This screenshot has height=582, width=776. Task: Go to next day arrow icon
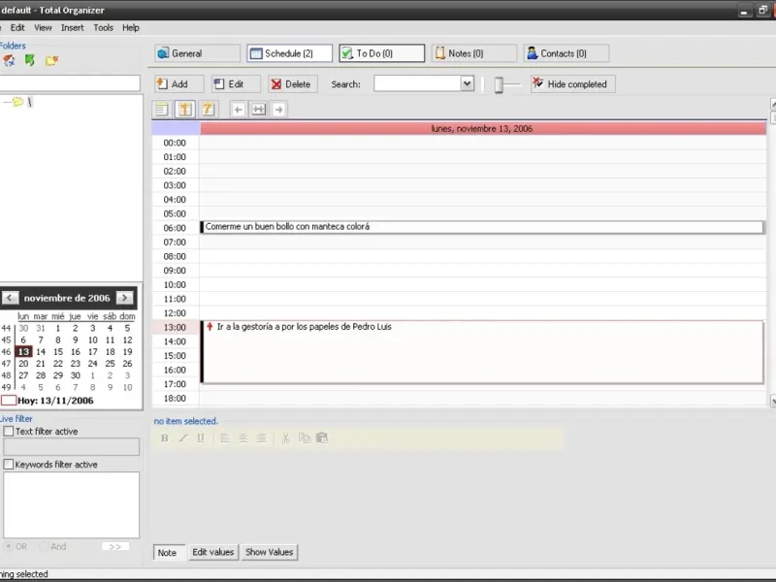(278, 110)
